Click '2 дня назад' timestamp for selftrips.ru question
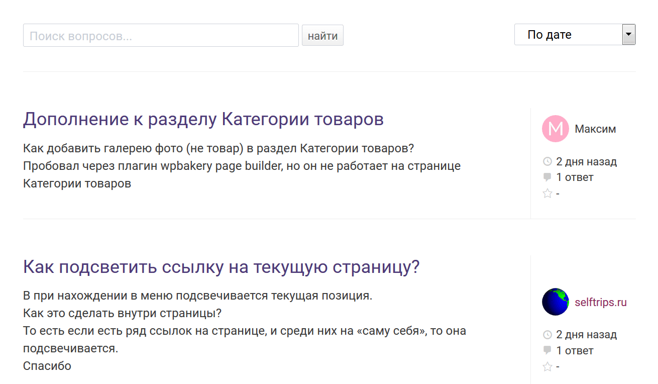This screenshot has width=658, height=384. tap(586, 335)
